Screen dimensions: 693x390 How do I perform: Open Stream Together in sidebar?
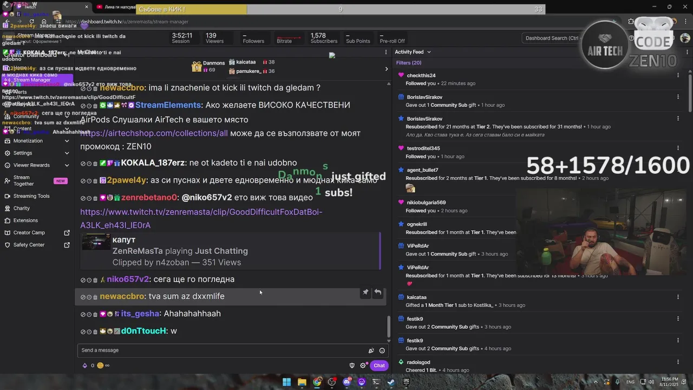pyautogui.click(x=24, y=181)
